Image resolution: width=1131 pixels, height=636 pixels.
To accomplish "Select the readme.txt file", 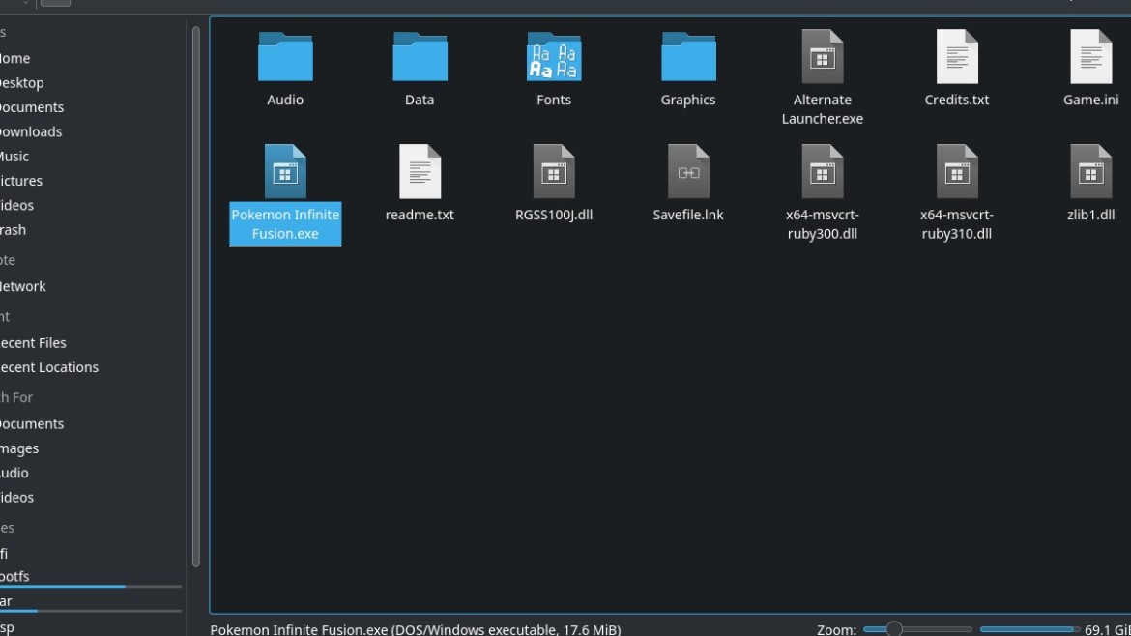I will coord(420,172).
